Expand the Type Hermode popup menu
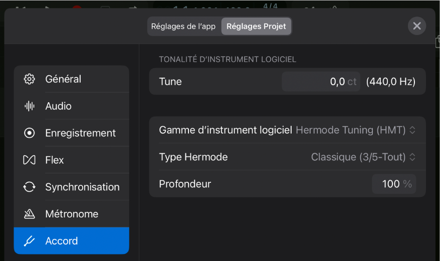 [363, 157]
